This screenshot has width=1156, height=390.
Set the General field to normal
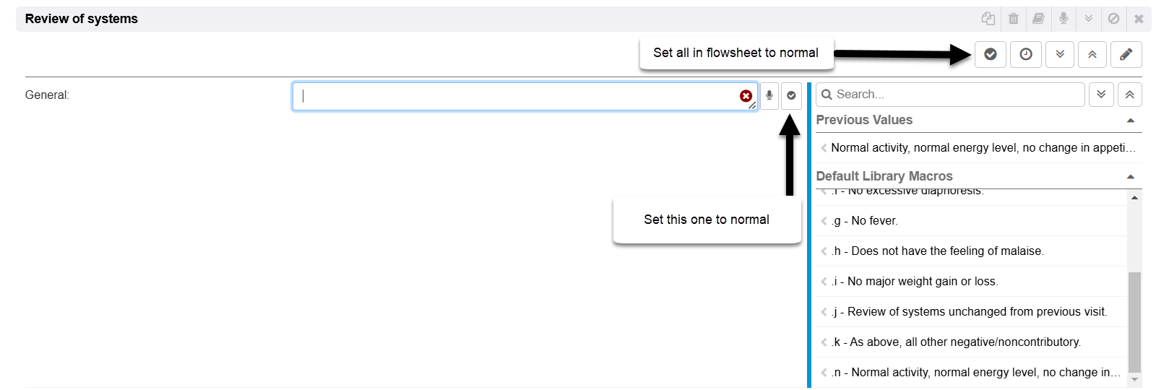pos(791,95)
